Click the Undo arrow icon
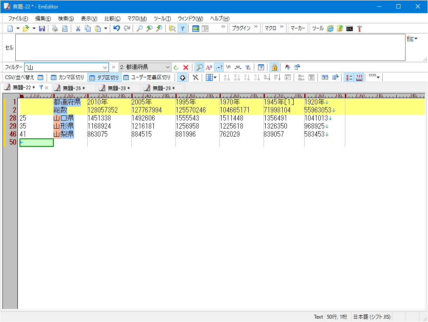 117,28
